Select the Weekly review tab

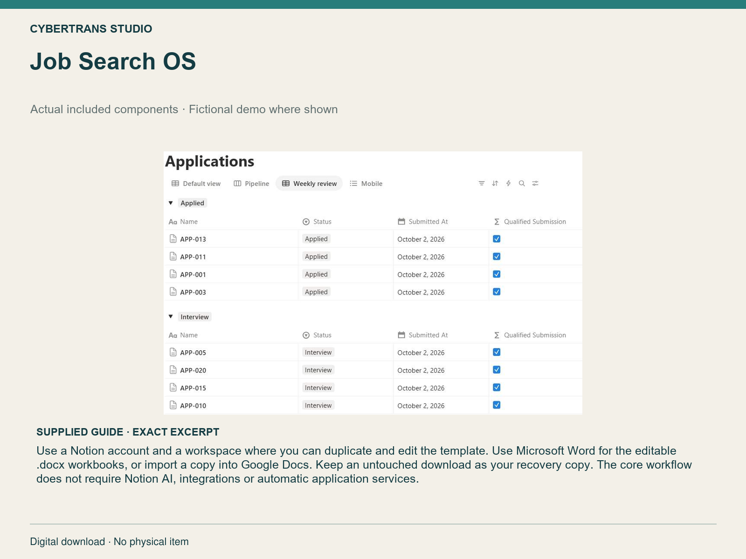tap(309, 184)
